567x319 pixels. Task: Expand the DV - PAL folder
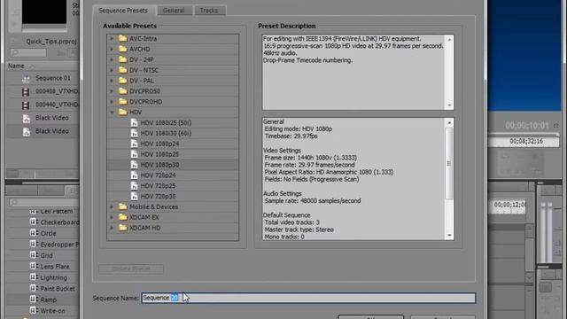[x=112, y=81]
